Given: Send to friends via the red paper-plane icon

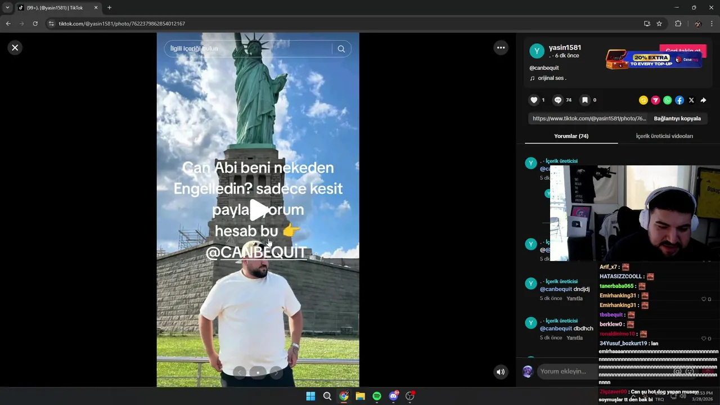Looking at the screenshot, I should click(655, 100).
